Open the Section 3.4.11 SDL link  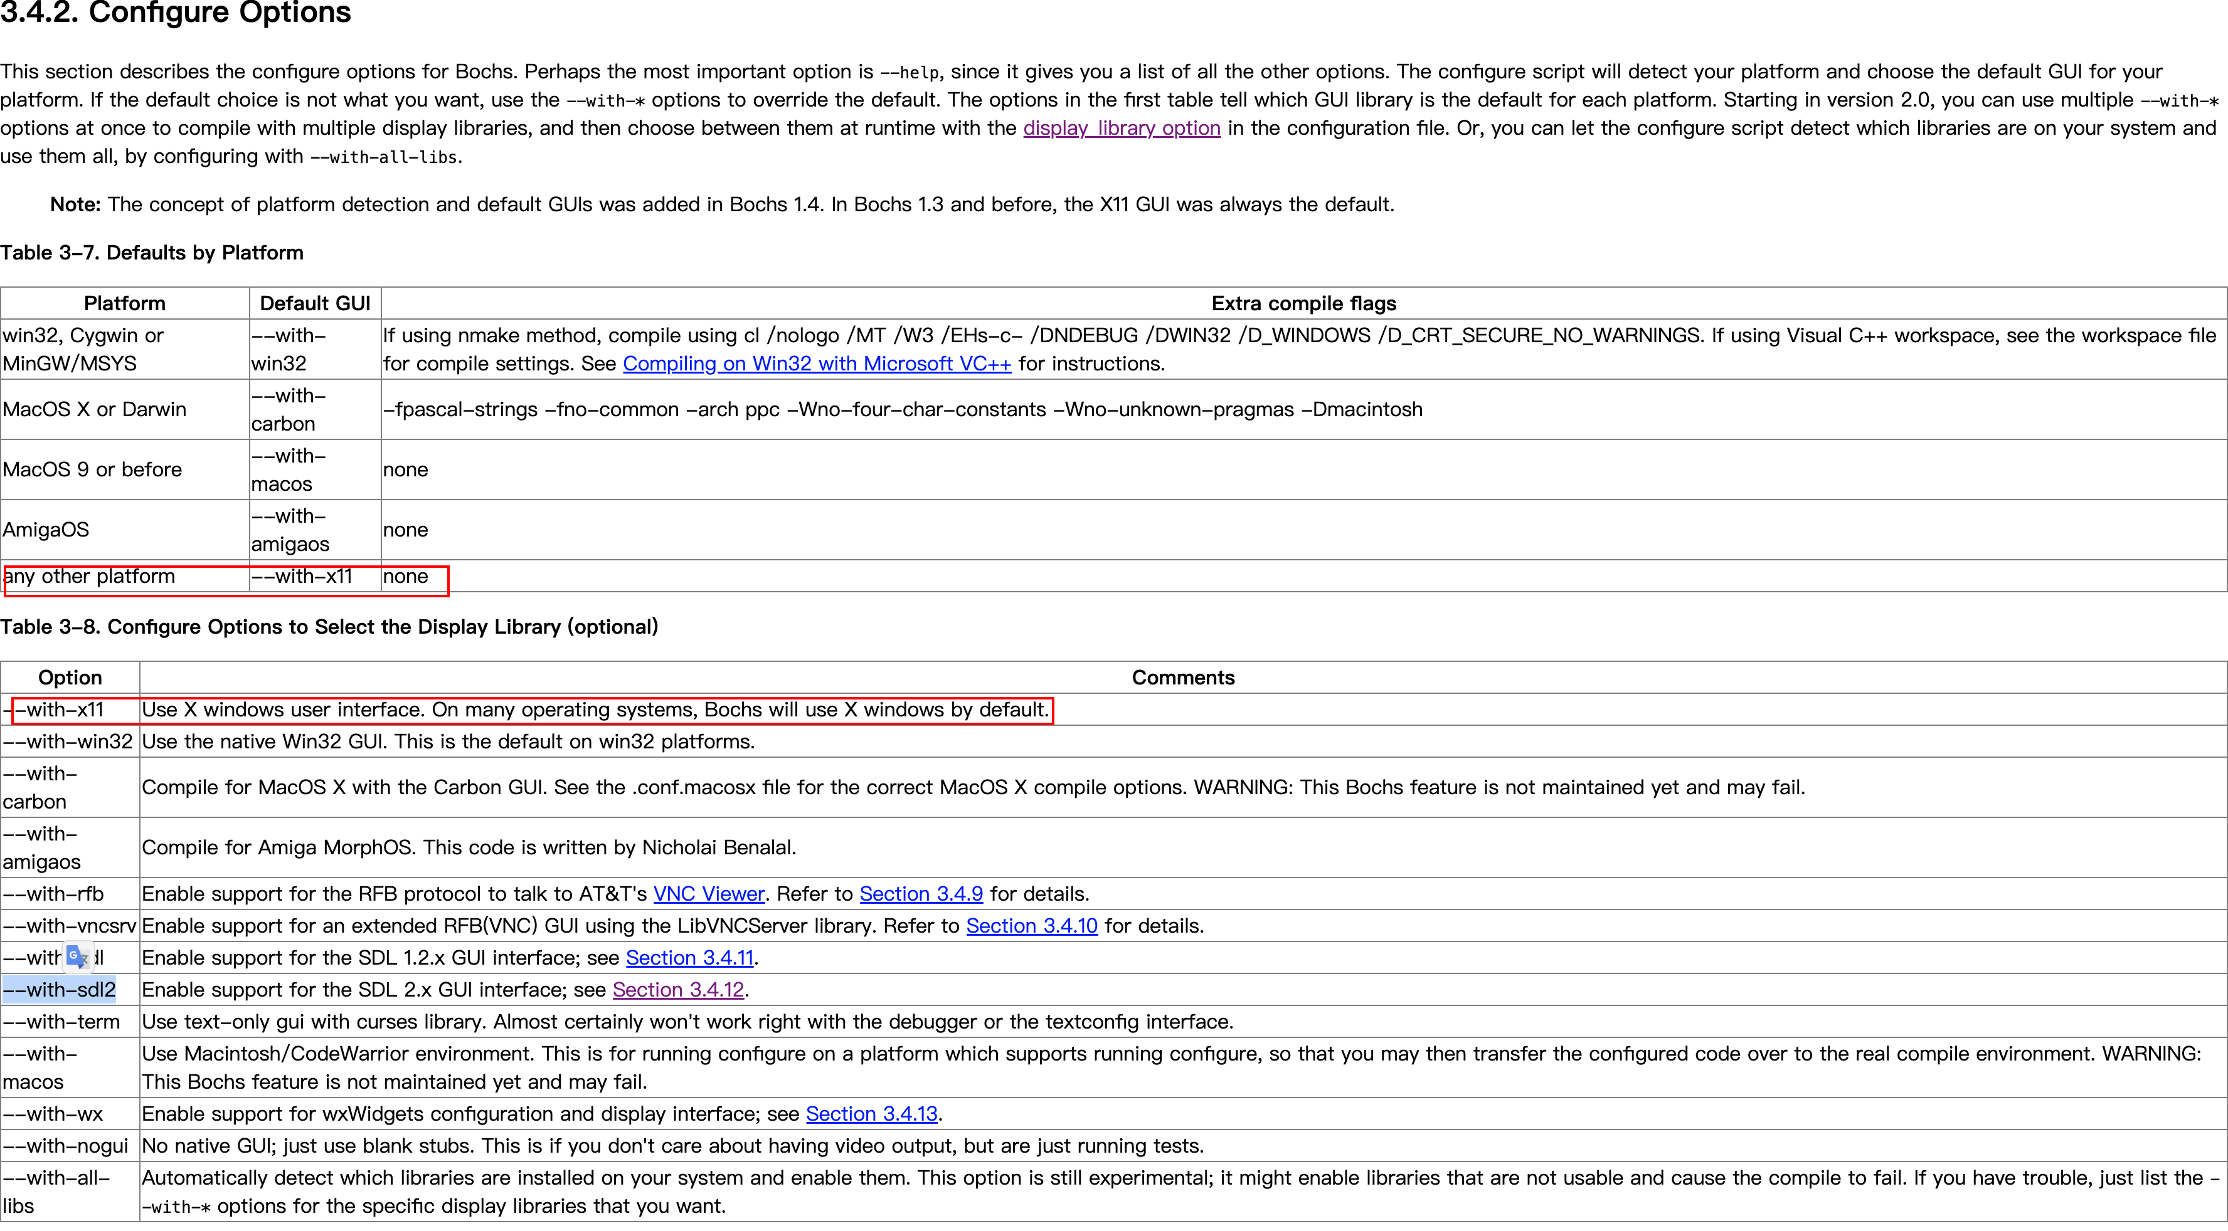coord(689,958)
